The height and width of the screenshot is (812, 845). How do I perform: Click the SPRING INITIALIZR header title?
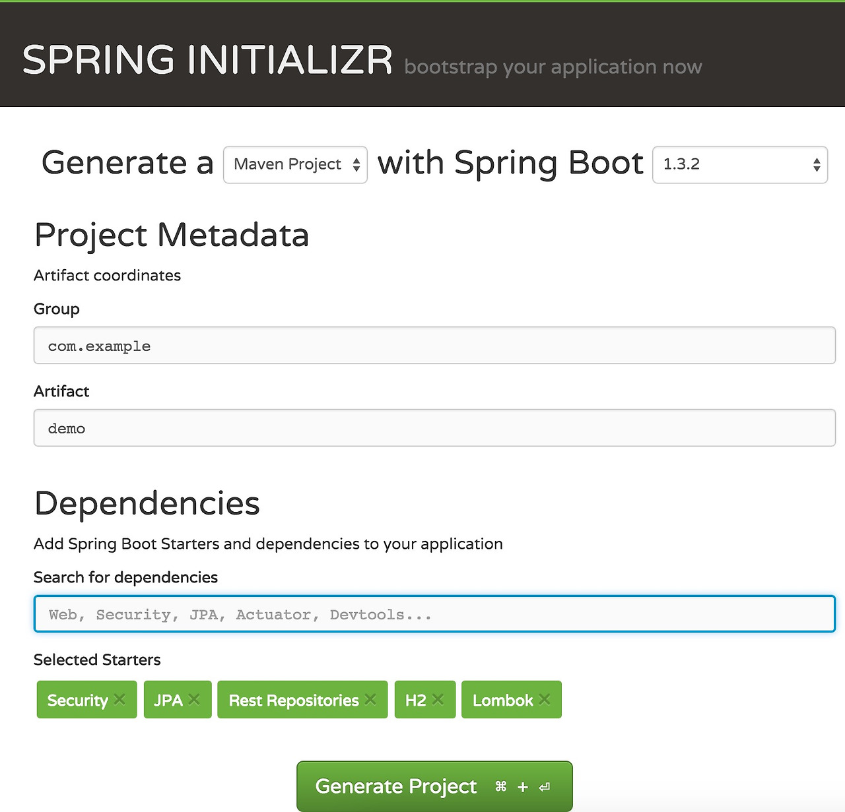pos(207,59)
